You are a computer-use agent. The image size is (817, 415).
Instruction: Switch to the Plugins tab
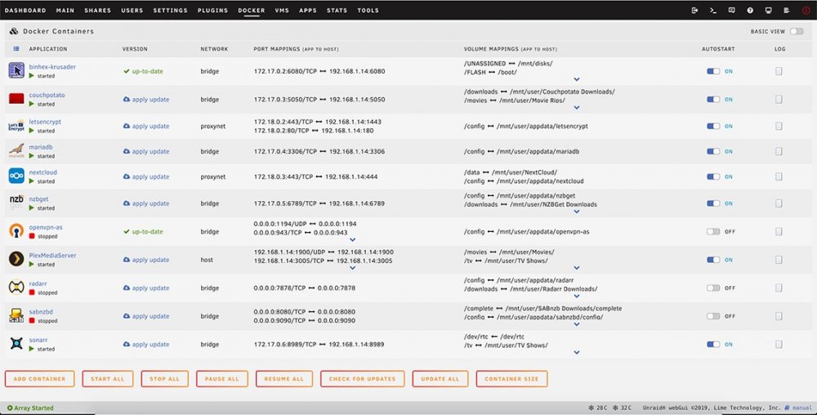tap(212, 11)
